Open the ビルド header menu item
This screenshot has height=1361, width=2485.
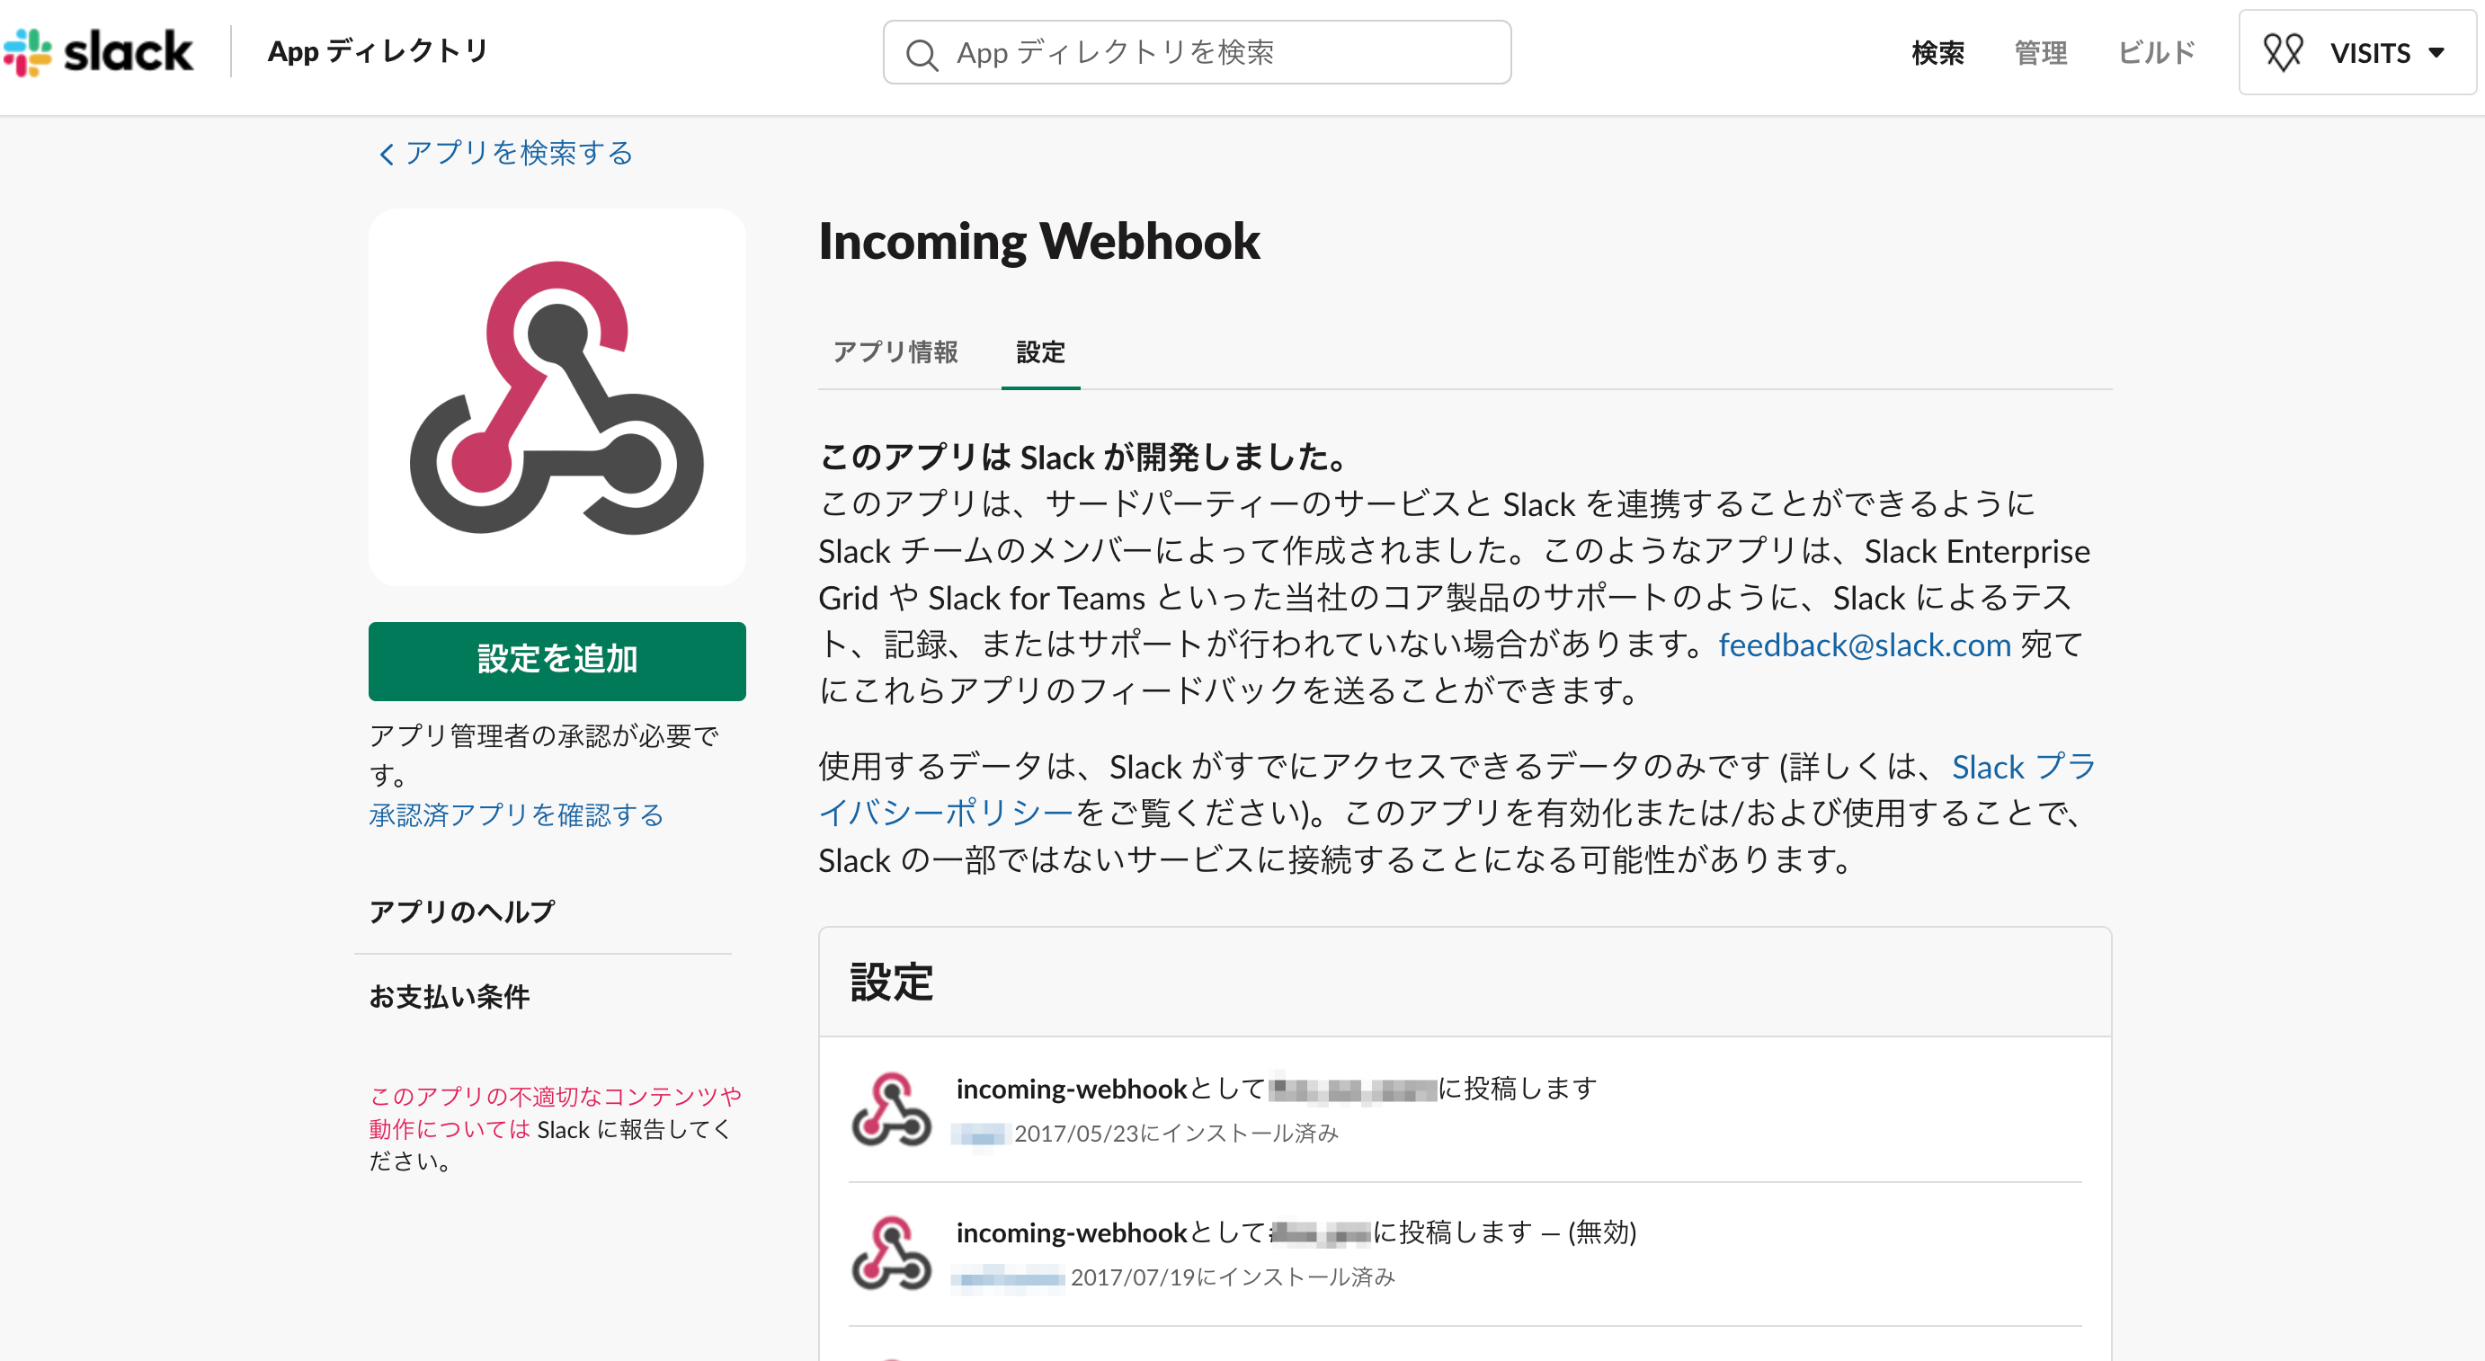click(2156, 53)
